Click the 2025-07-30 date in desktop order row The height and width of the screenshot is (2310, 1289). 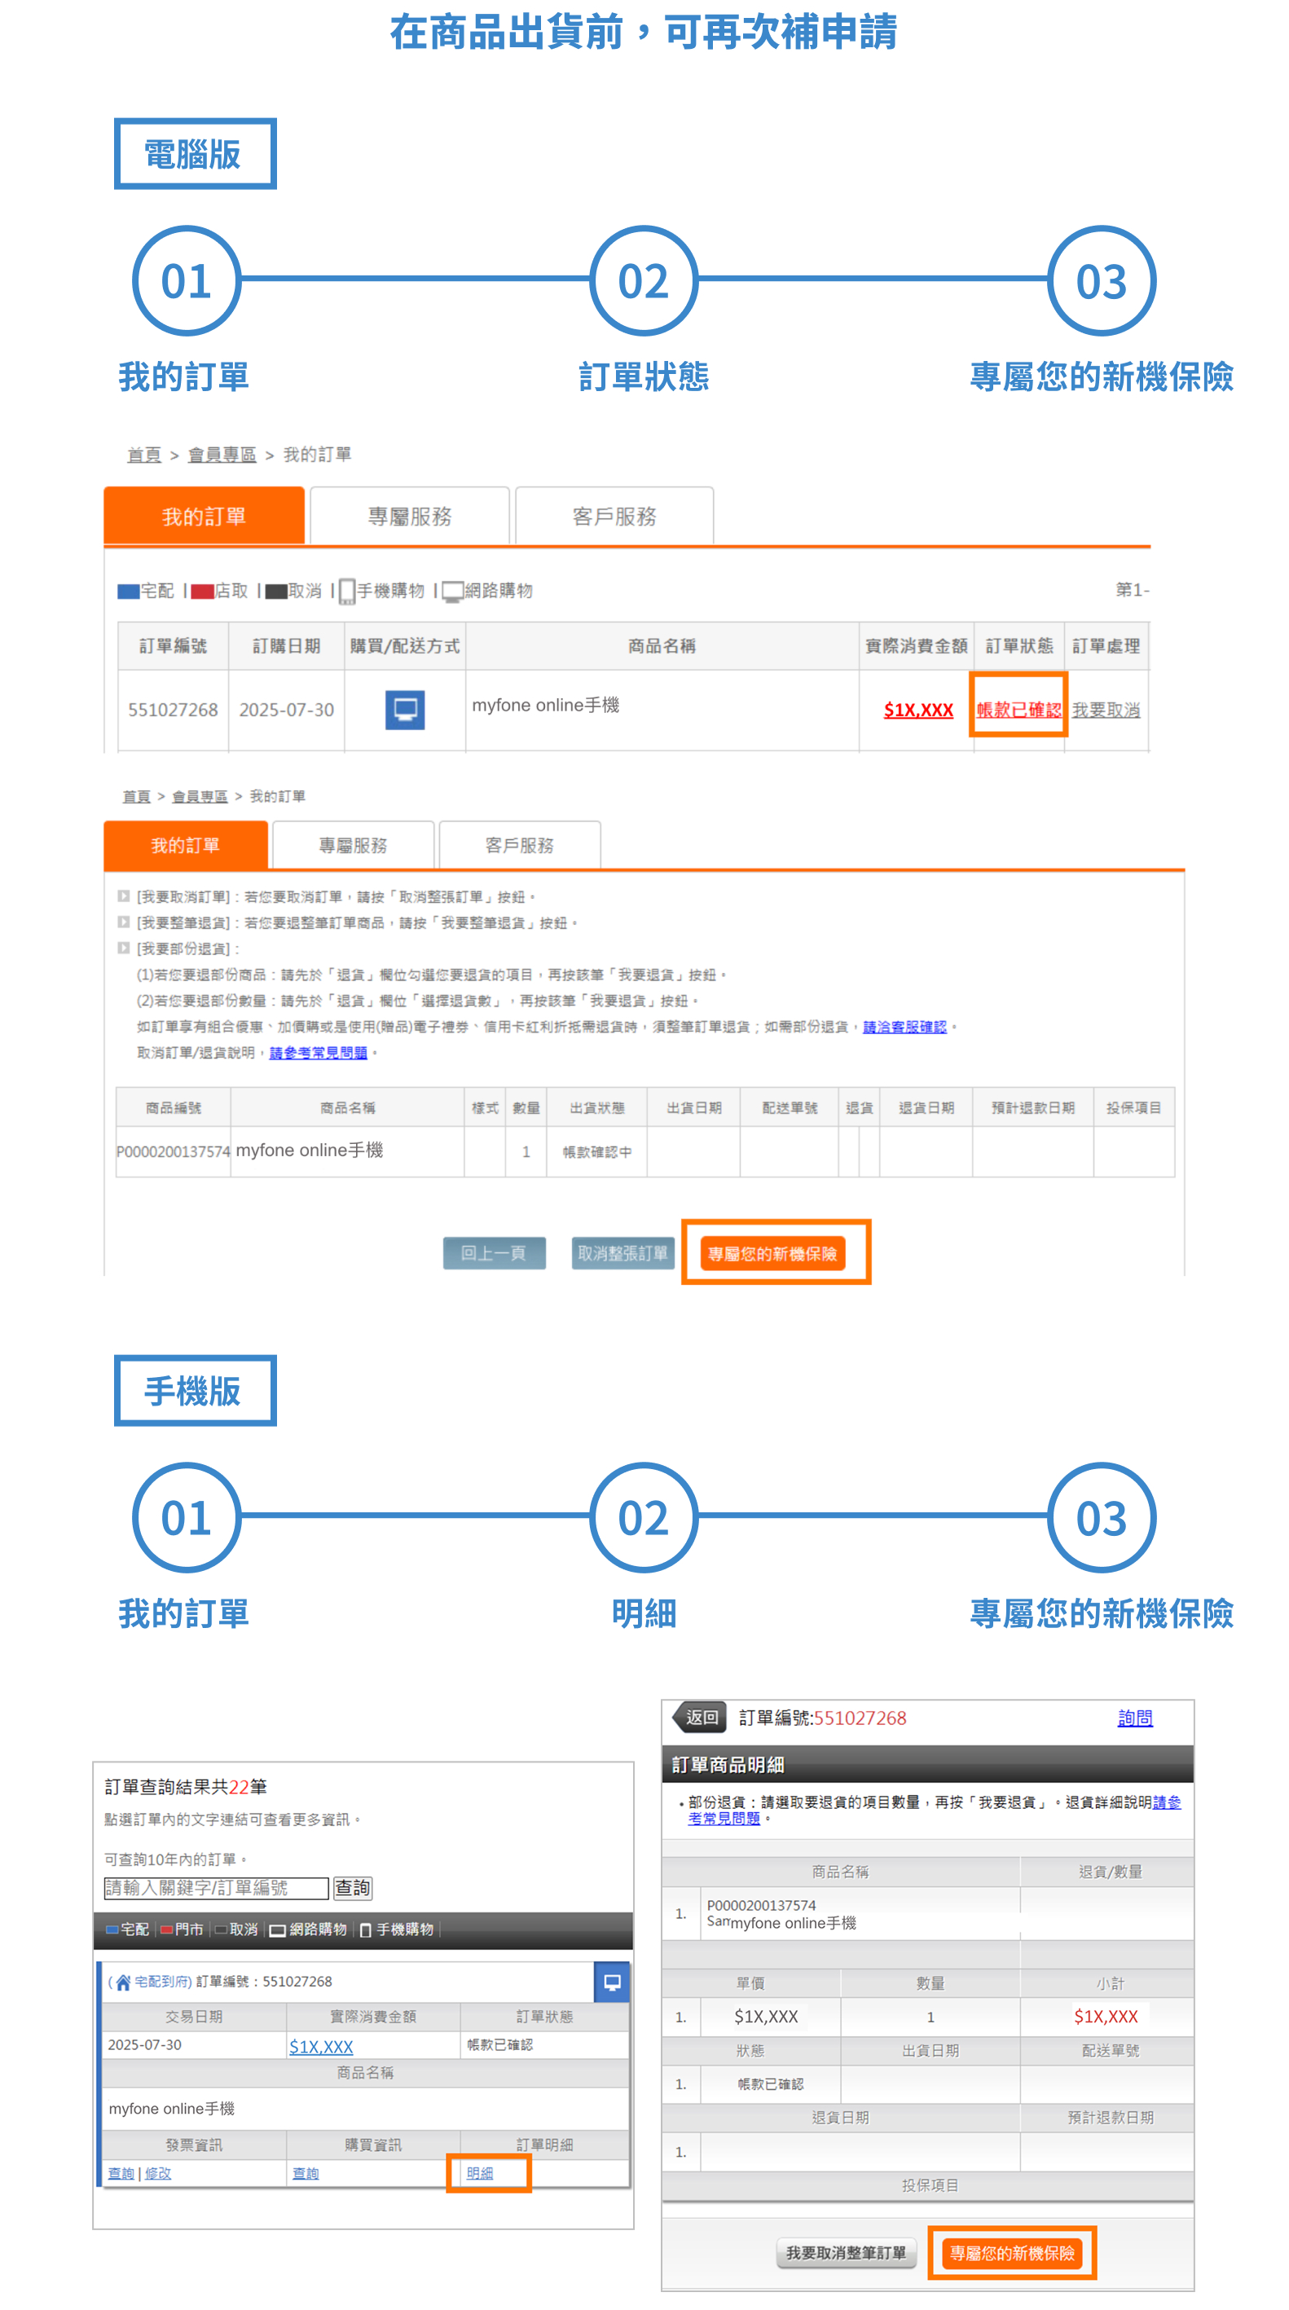pos(286,710)
